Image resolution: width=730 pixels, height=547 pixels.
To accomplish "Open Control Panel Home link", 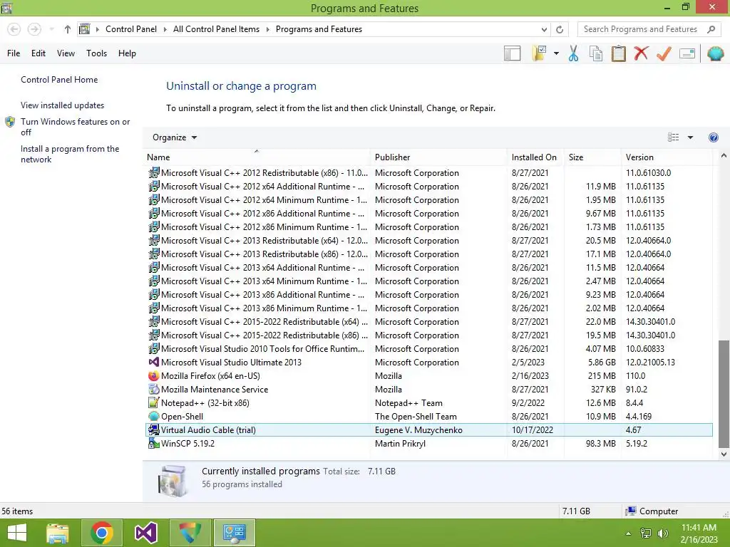I will [x=59, y=80].
